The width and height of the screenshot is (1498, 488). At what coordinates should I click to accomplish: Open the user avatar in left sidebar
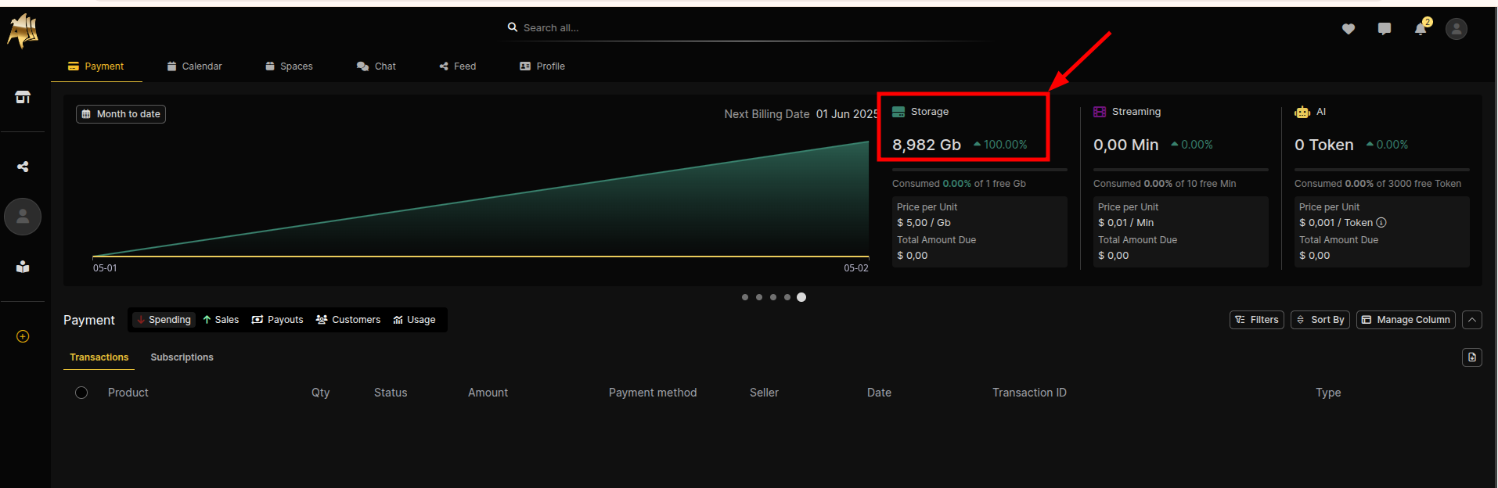coord(23,217)
